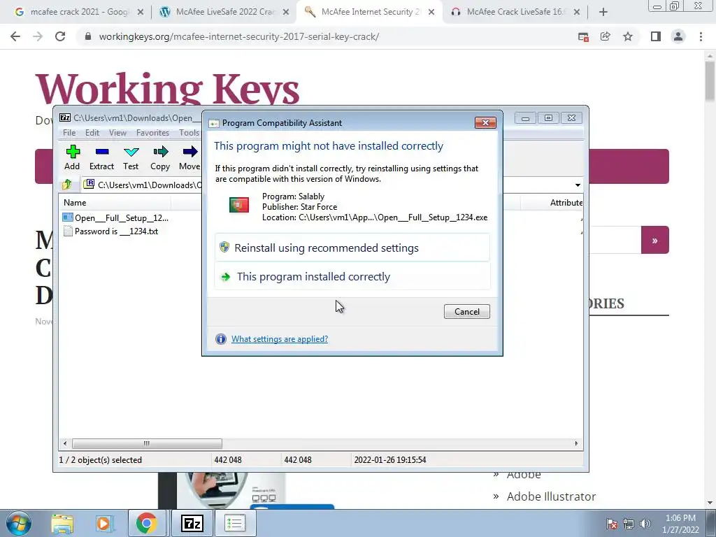Switch to McAfee Crack LiveSafe 16 tab
This screenshot has width=716, height=537.
coord(515,13)
